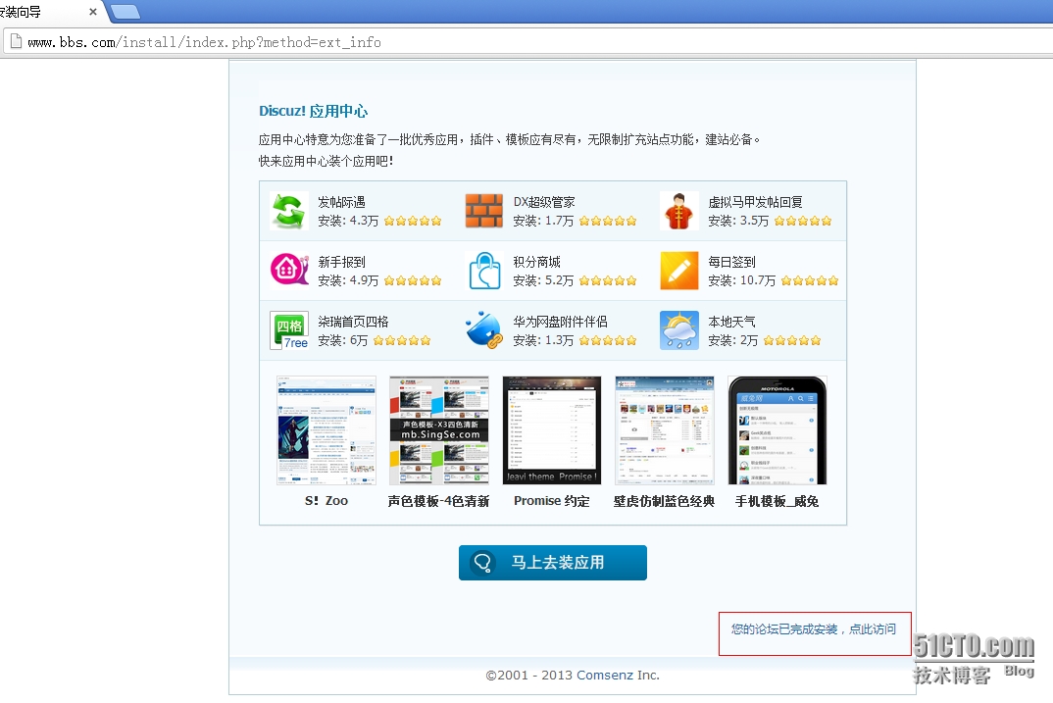Click the page icon in address bar

pyautogui.click(x=16, y=41)
